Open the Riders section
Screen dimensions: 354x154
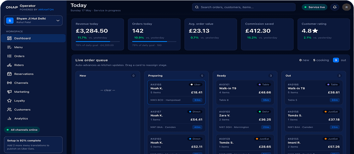33,65
